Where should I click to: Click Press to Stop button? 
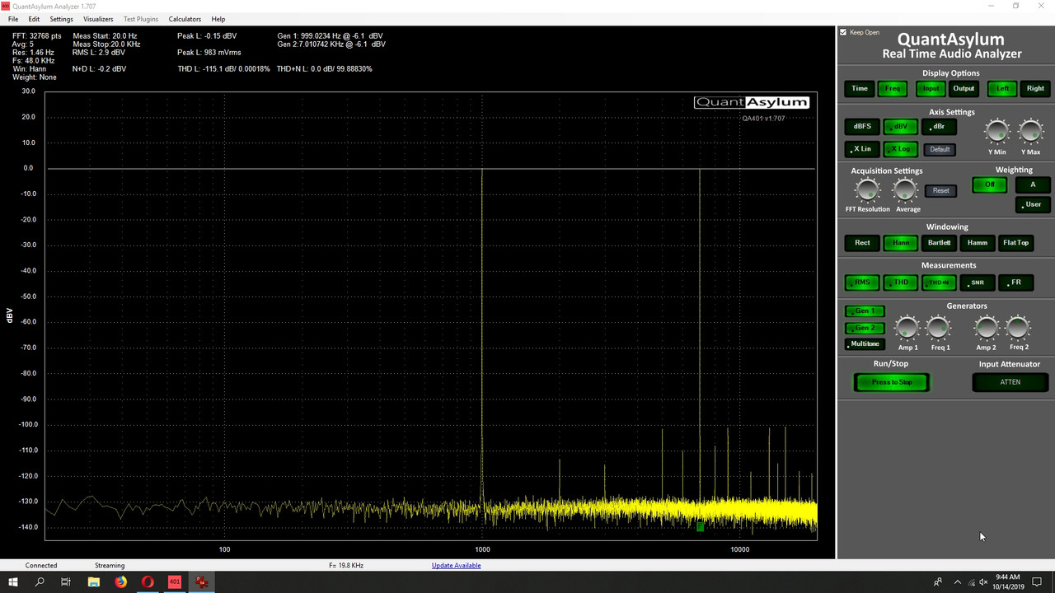point(892,382)
